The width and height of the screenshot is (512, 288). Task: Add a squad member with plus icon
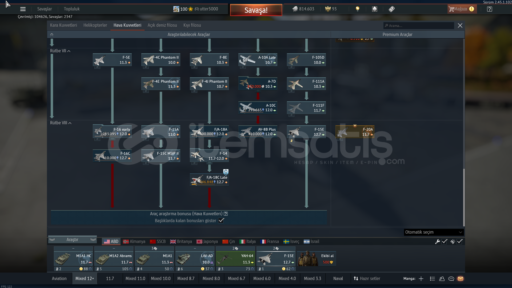(421, 279)
